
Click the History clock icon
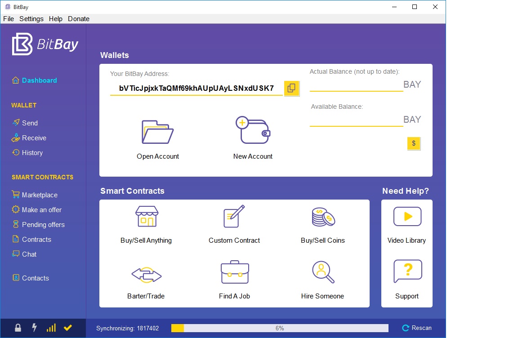point(16,152)
